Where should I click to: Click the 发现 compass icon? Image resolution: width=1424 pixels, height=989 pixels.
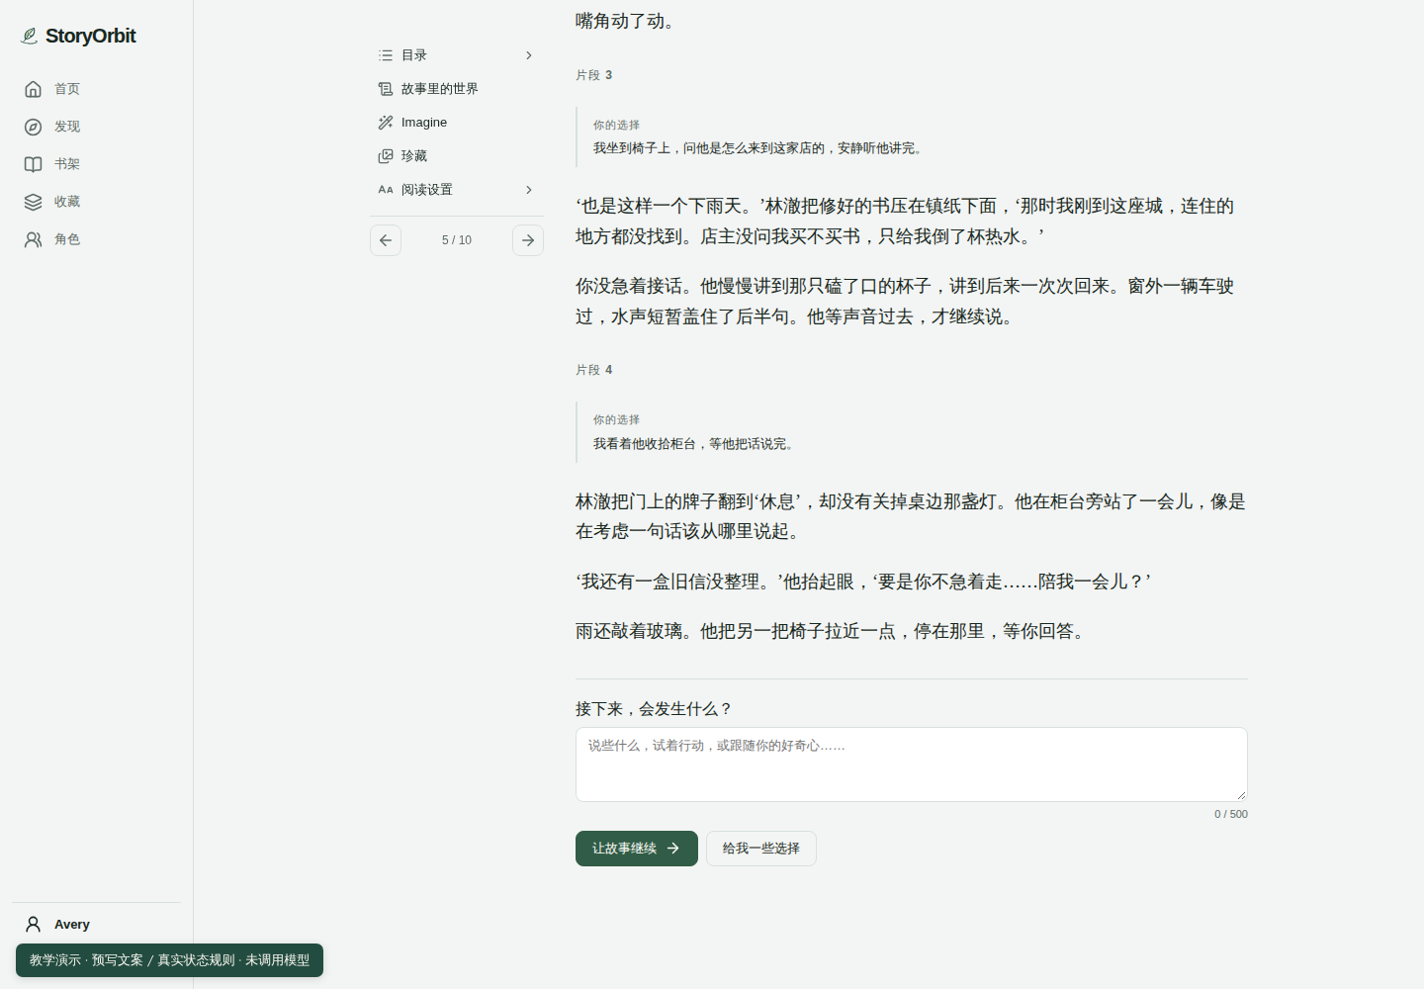click(x=33, y=127)
